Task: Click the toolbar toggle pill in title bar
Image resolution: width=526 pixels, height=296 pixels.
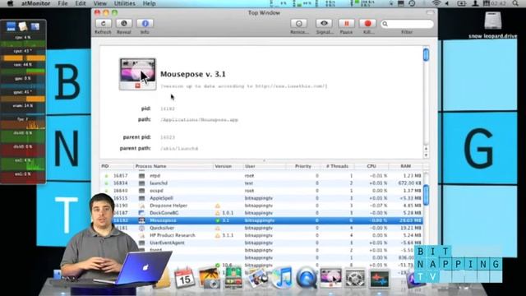Action: click(430, 13)
